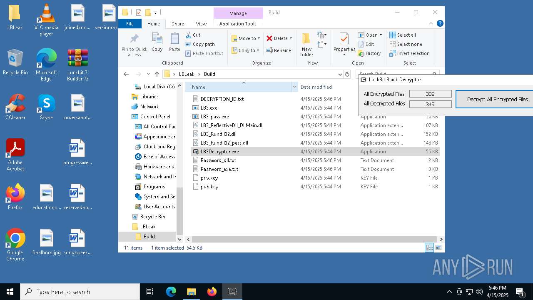
Task: Open Task View on taskbar
Action: tap(150, 292)
